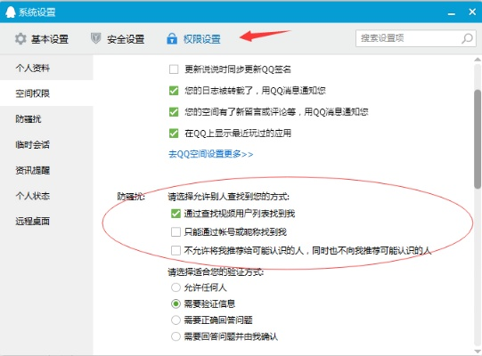Select 空间权限 in the sidebar
The width and height of the screenshot is (482, 356).
46,93
